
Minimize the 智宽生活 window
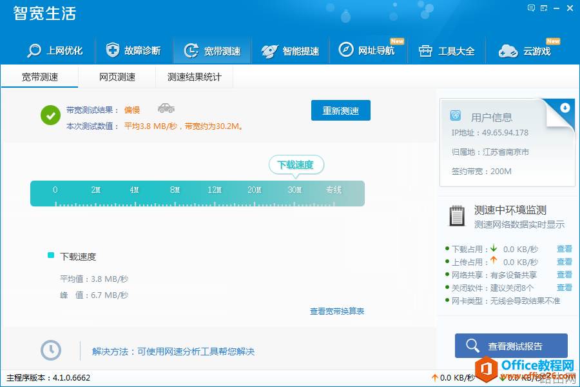(x=556, y=8)
